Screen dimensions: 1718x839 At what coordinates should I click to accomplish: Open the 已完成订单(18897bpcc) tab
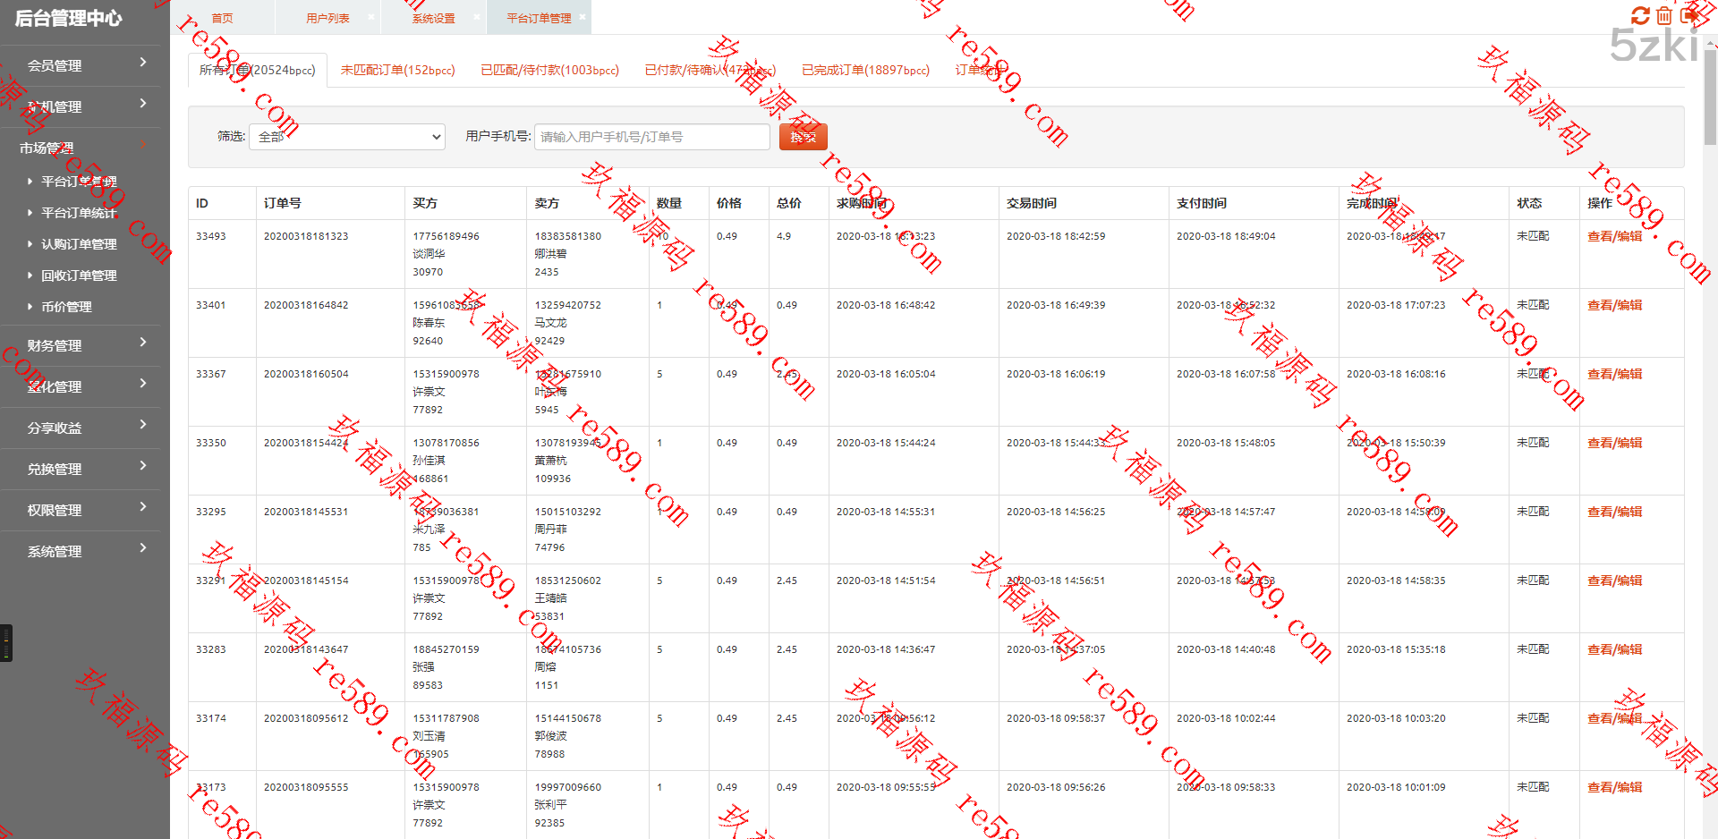click(865, 70)
